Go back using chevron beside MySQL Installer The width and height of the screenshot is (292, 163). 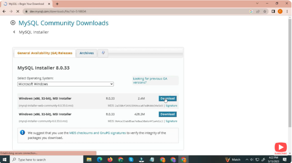14,32
